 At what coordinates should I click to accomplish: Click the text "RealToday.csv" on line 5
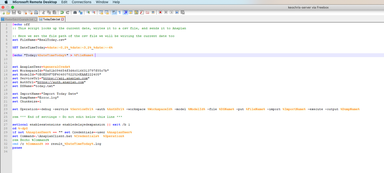(51, 40)
